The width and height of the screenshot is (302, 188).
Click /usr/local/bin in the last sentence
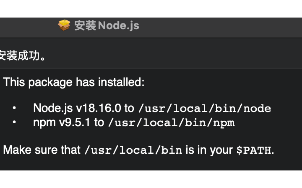click(133, 150)
